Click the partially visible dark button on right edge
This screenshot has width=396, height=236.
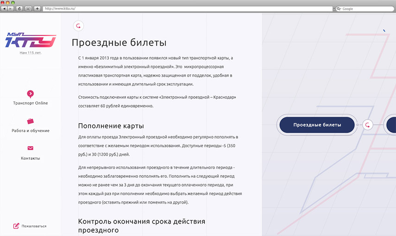click(391, 125)
